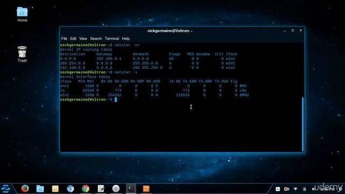This screenshot has width=345, height=194.
Task: Maximize the terminal window
Action: pyautogui.click(x=293, y=30)
